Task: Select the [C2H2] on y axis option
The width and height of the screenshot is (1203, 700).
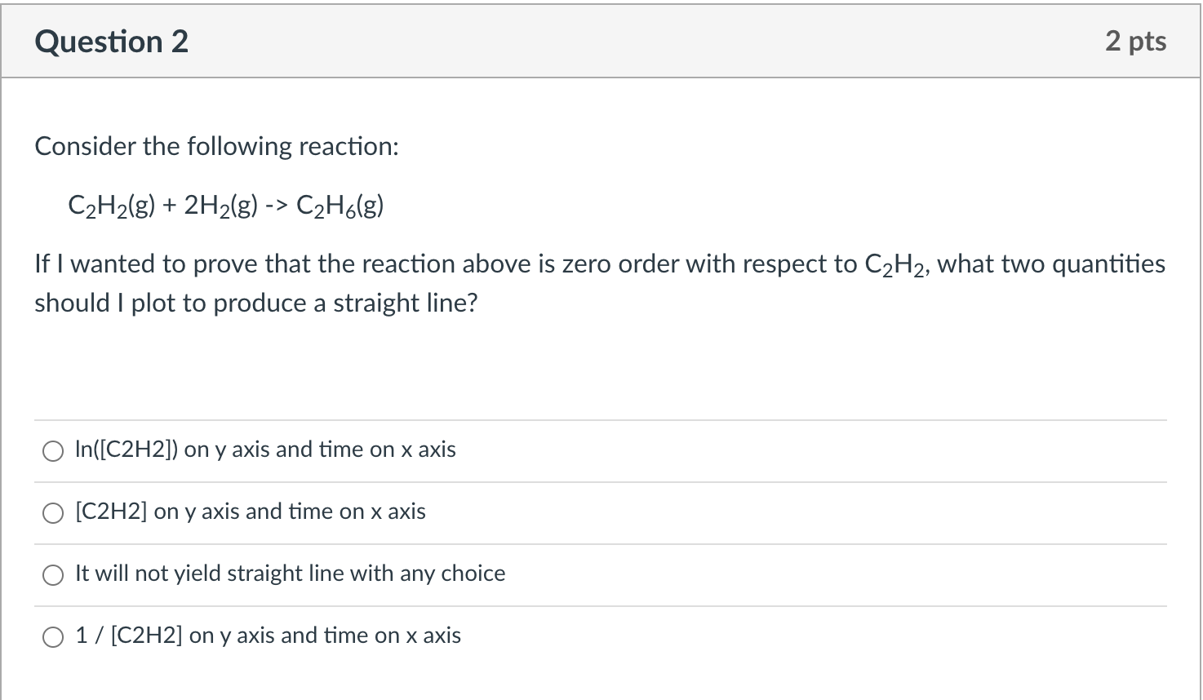Action: pos(53,512)
